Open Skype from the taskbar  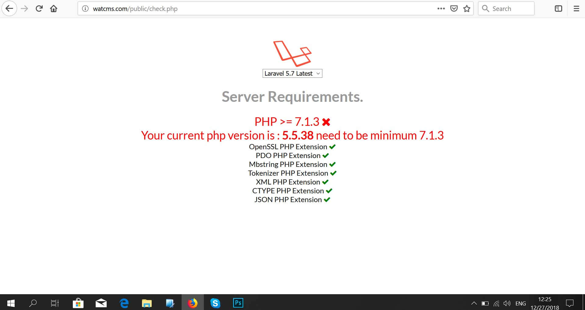click(215, 303)
